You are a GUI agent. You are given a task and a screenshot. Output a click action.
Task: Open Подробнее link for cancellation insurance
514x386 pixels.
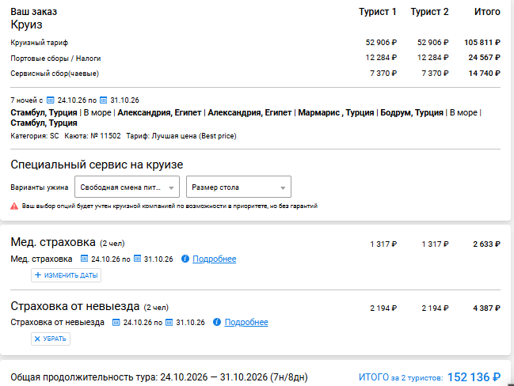pyautogui.click(x=246, y=323)
